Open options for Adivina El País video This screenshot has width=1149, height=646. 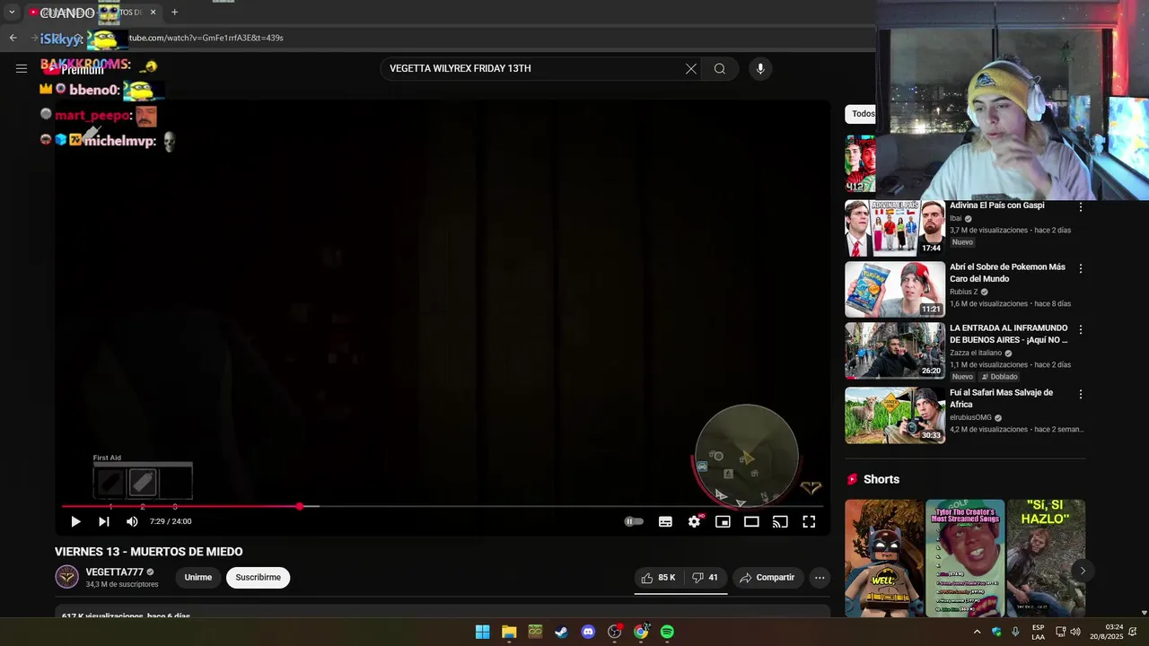1081,206
